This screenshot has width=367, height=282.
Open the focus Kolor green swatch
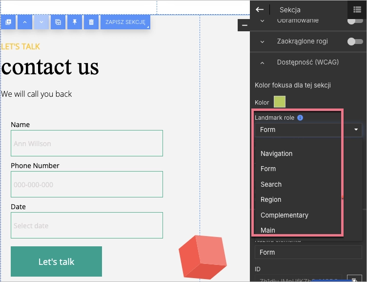point(279,102)
